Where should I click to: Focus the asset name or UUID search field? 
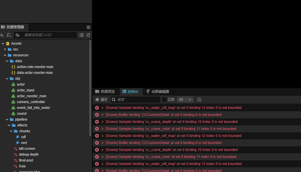click(49, 35)
